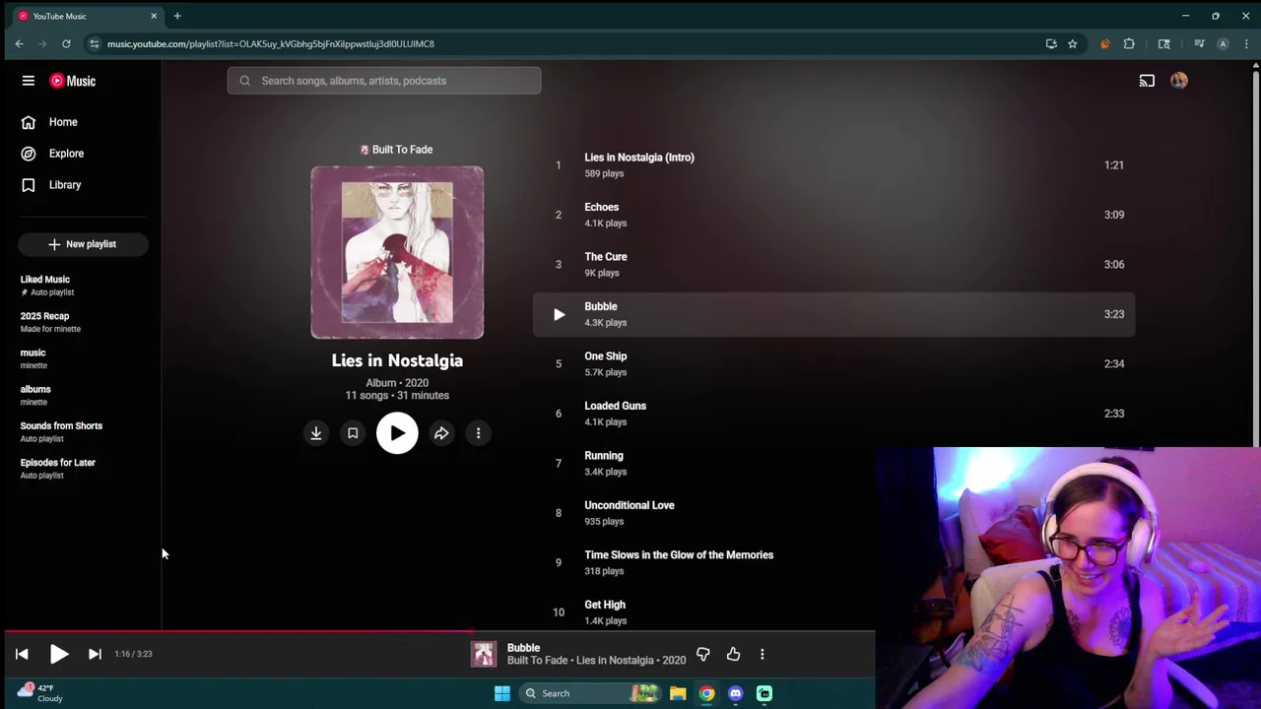Click player bar album thumbnail
Image resolution: width=1261 pixels, height=709 pixels.
point(484,654)
